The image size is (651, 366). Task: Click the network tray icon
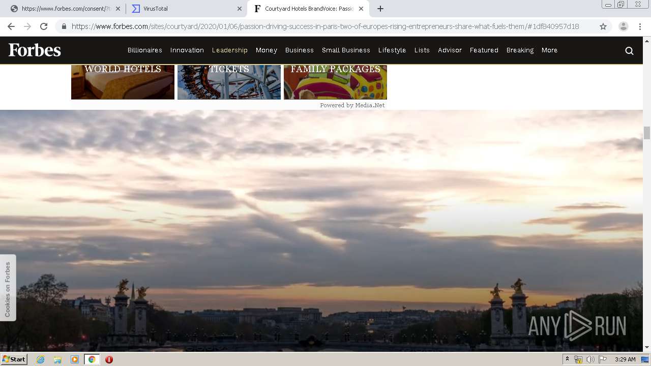click(578, 359)
